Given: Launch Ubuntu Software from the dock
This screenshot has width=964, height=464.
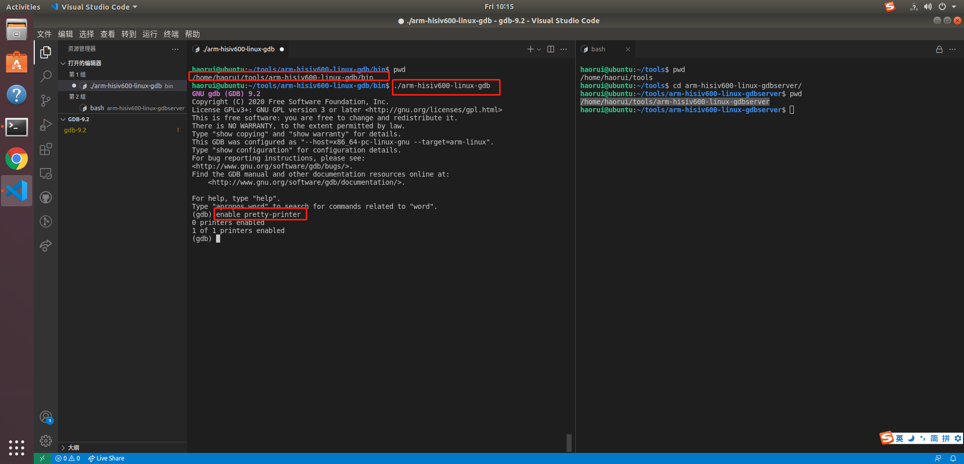Looking at the screenshot, I should pos(17,62).
